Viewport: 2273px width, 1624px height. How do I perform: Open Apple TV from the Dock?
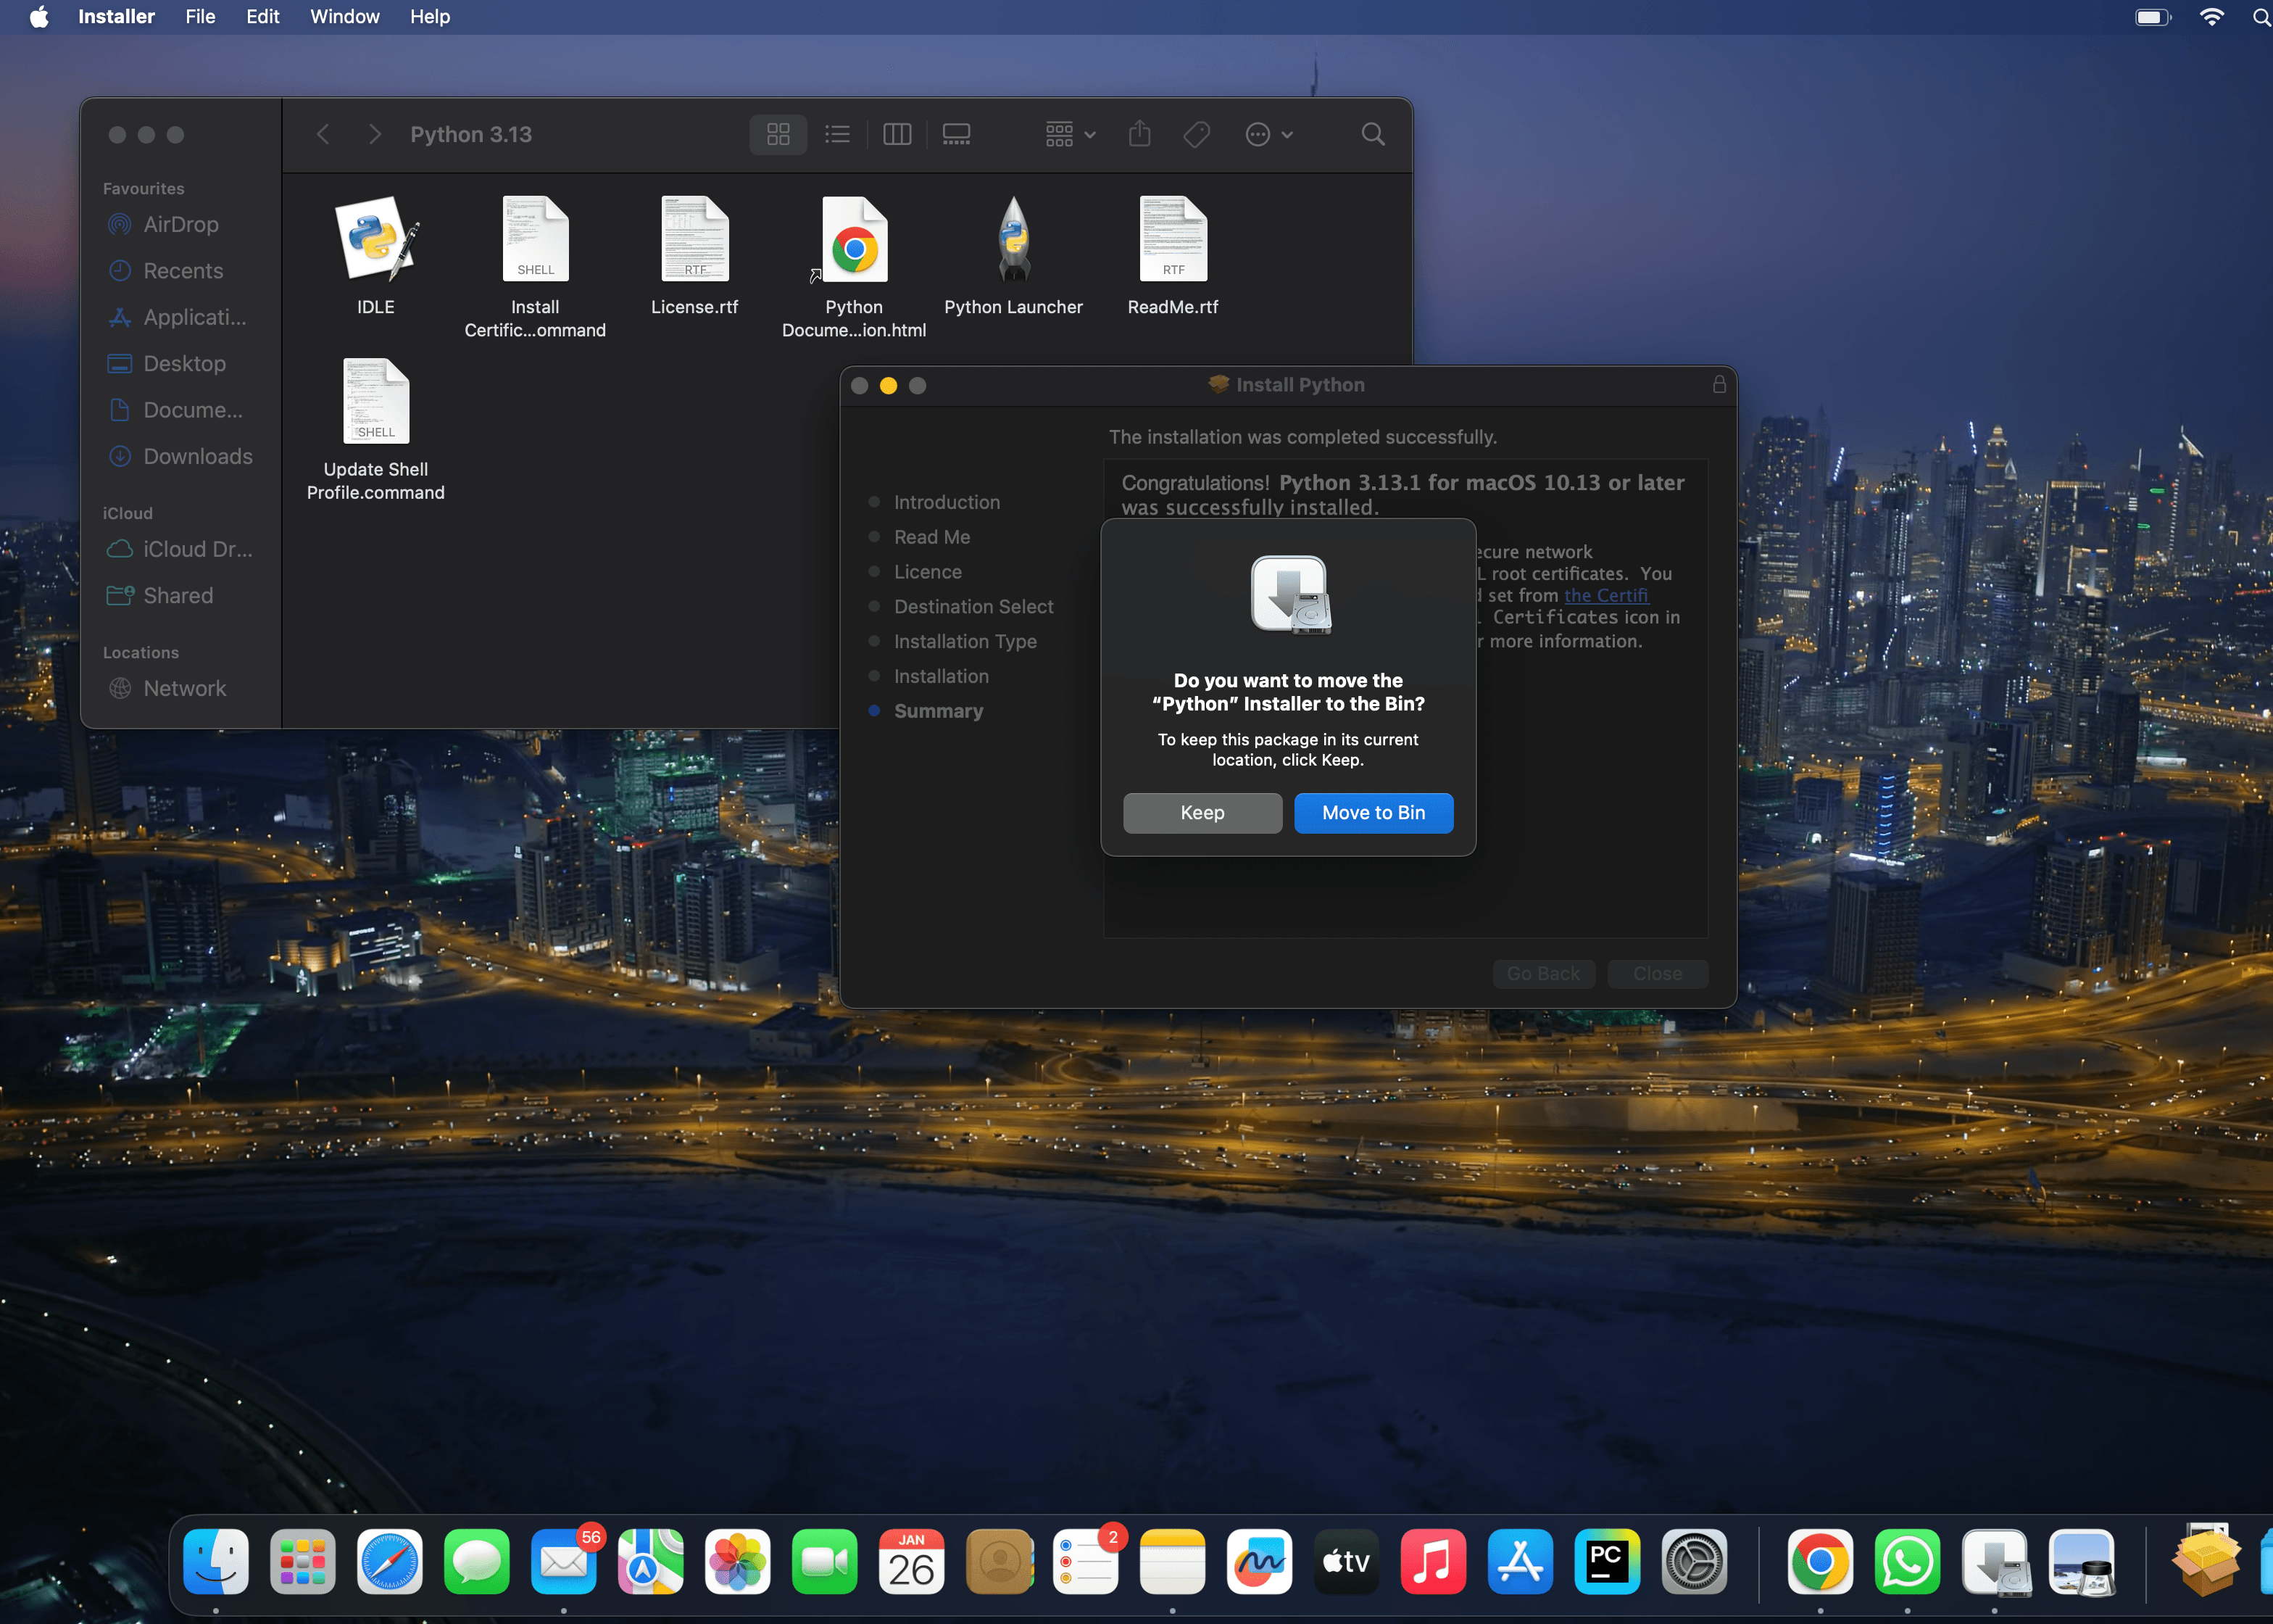1347,1561
